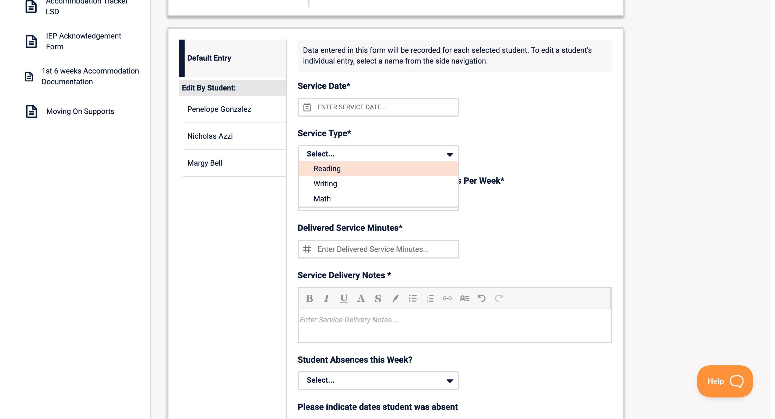Toggle bold formatting in notes editor
Screen dimensions: 775x419
(309, 298)
